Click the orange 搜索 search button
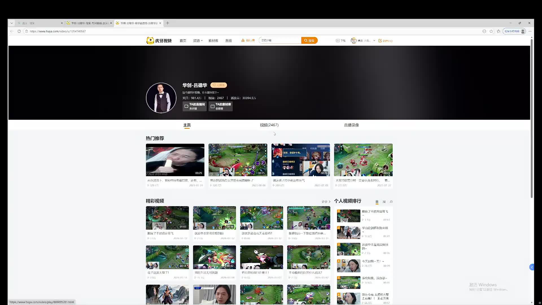The width and height of the screenshot is (542, 305). click(309, 41)
